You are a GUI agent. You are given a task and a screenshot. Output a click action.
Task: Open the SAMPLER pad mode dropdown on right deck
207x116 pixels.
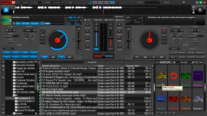175,49
